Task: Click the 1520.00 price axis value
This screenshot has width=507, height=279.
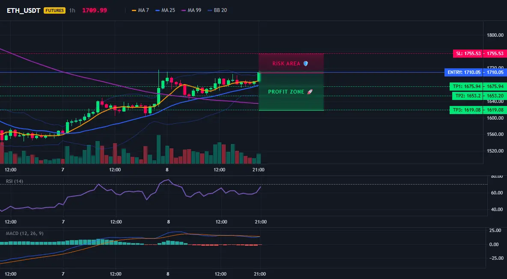Action: [495, 151]
